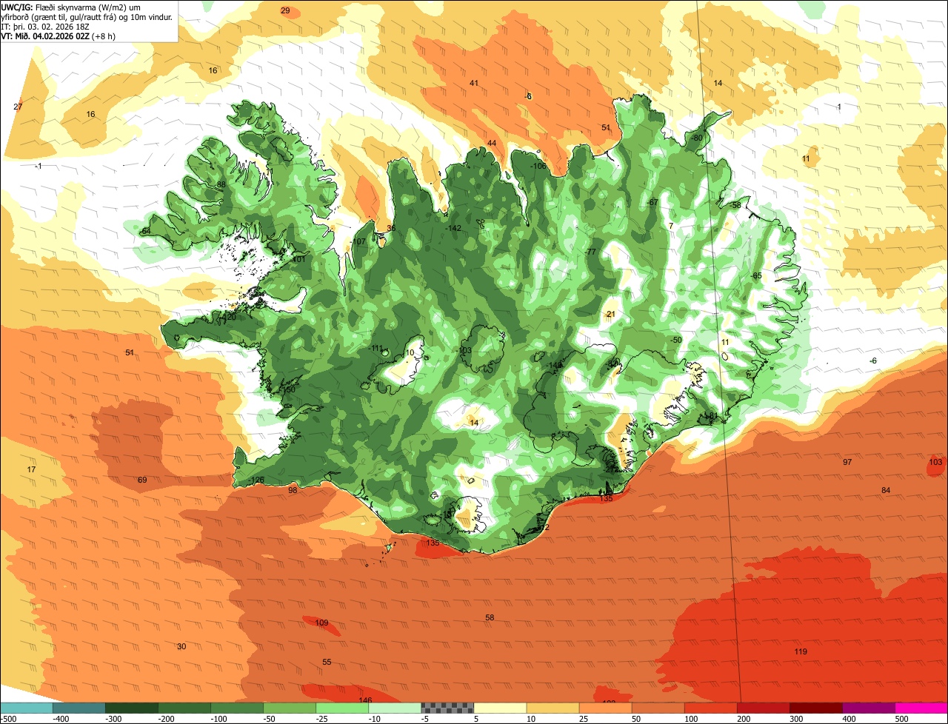948x724 pixels.
Task: Click the '119' value over the sea
Action: pos(801,652)
